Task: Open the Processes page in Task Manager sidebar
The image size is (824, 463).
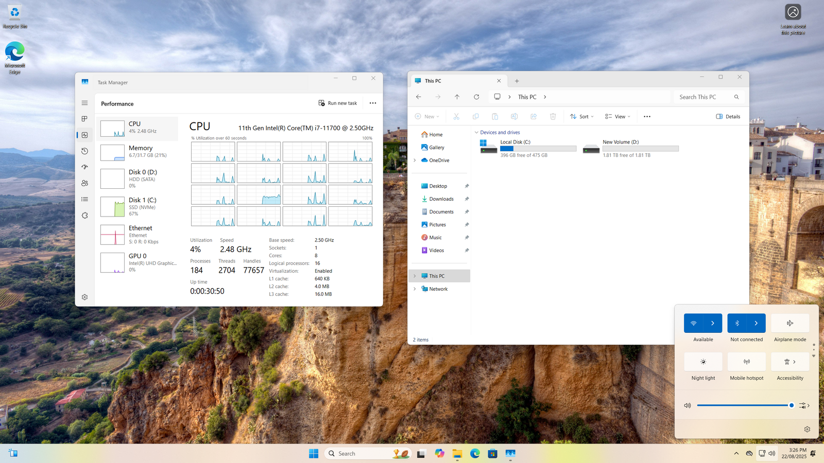Action: tap(84, 119)
